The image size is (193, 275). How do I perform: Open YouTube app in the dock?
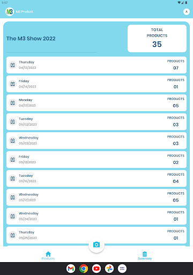[x=96, y=269]
